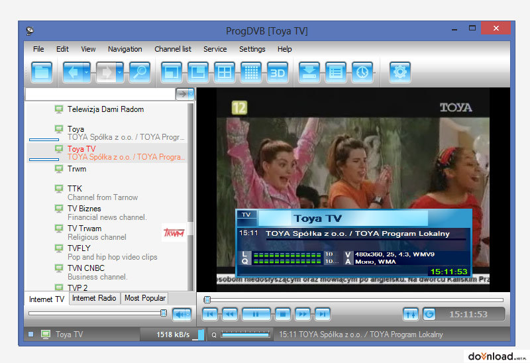Select the TVP 2 channel
The image size is (530, 363).
click(x=107, y=287)
